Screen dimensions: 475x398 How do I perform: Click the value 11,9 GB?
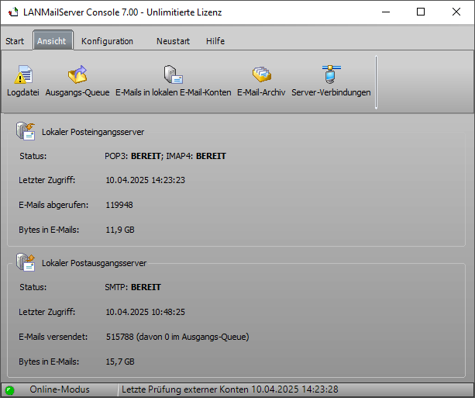[x=120, y=230]
